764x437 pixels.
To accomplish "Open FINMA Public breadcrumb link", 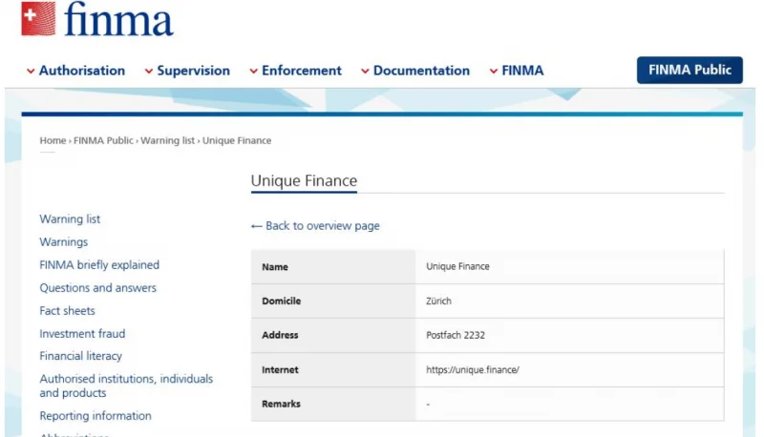I will (103, 140).
